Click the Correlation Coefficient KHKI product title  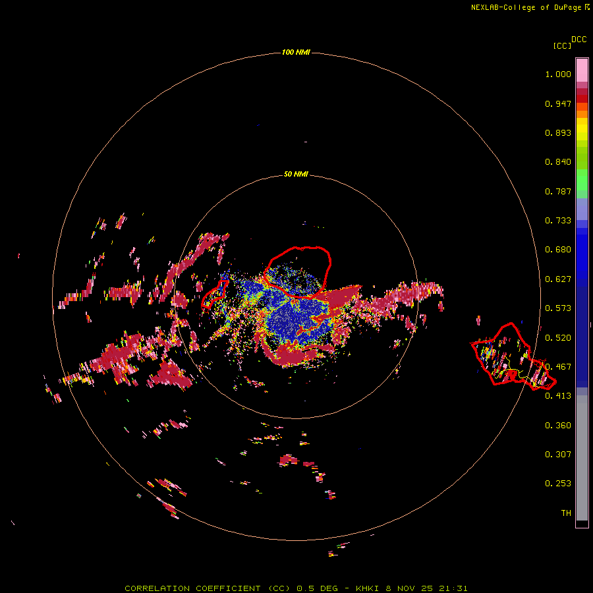[x=296, y=588]
